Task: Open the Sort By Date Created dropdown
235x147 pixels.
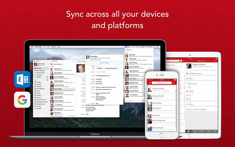Action: coord(57,116)
